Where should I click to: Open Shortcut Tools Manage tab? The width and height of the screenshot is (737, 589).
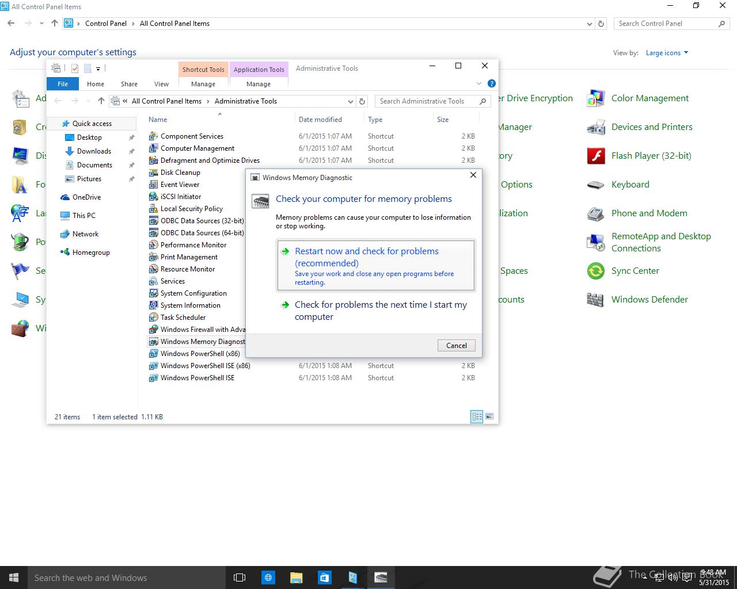pyautogui.click(x=203, y=84)
